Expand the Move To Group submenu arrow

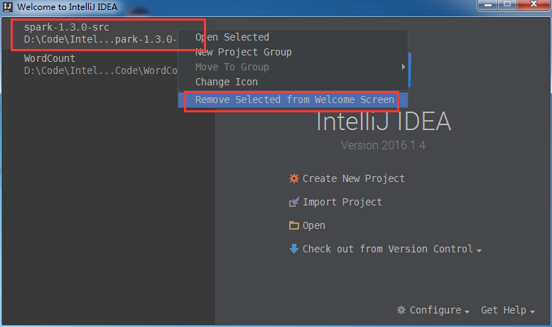(404, 67)
